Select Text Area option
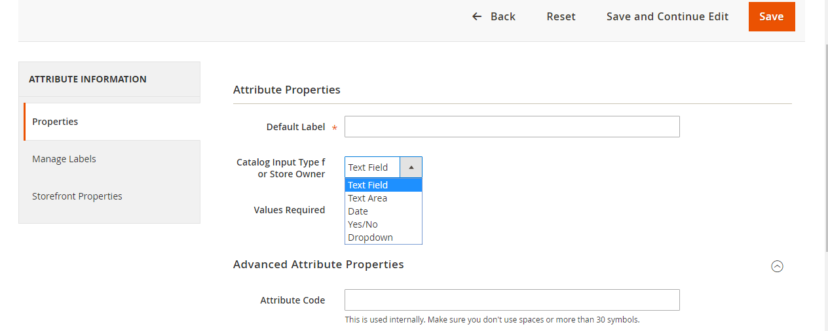The width and height of the screenshot is (828, 331). point(383,198)
